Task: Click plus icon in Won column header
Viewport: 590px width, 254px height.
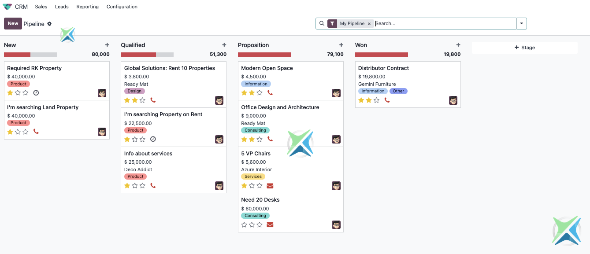Action: click(458, 45)
